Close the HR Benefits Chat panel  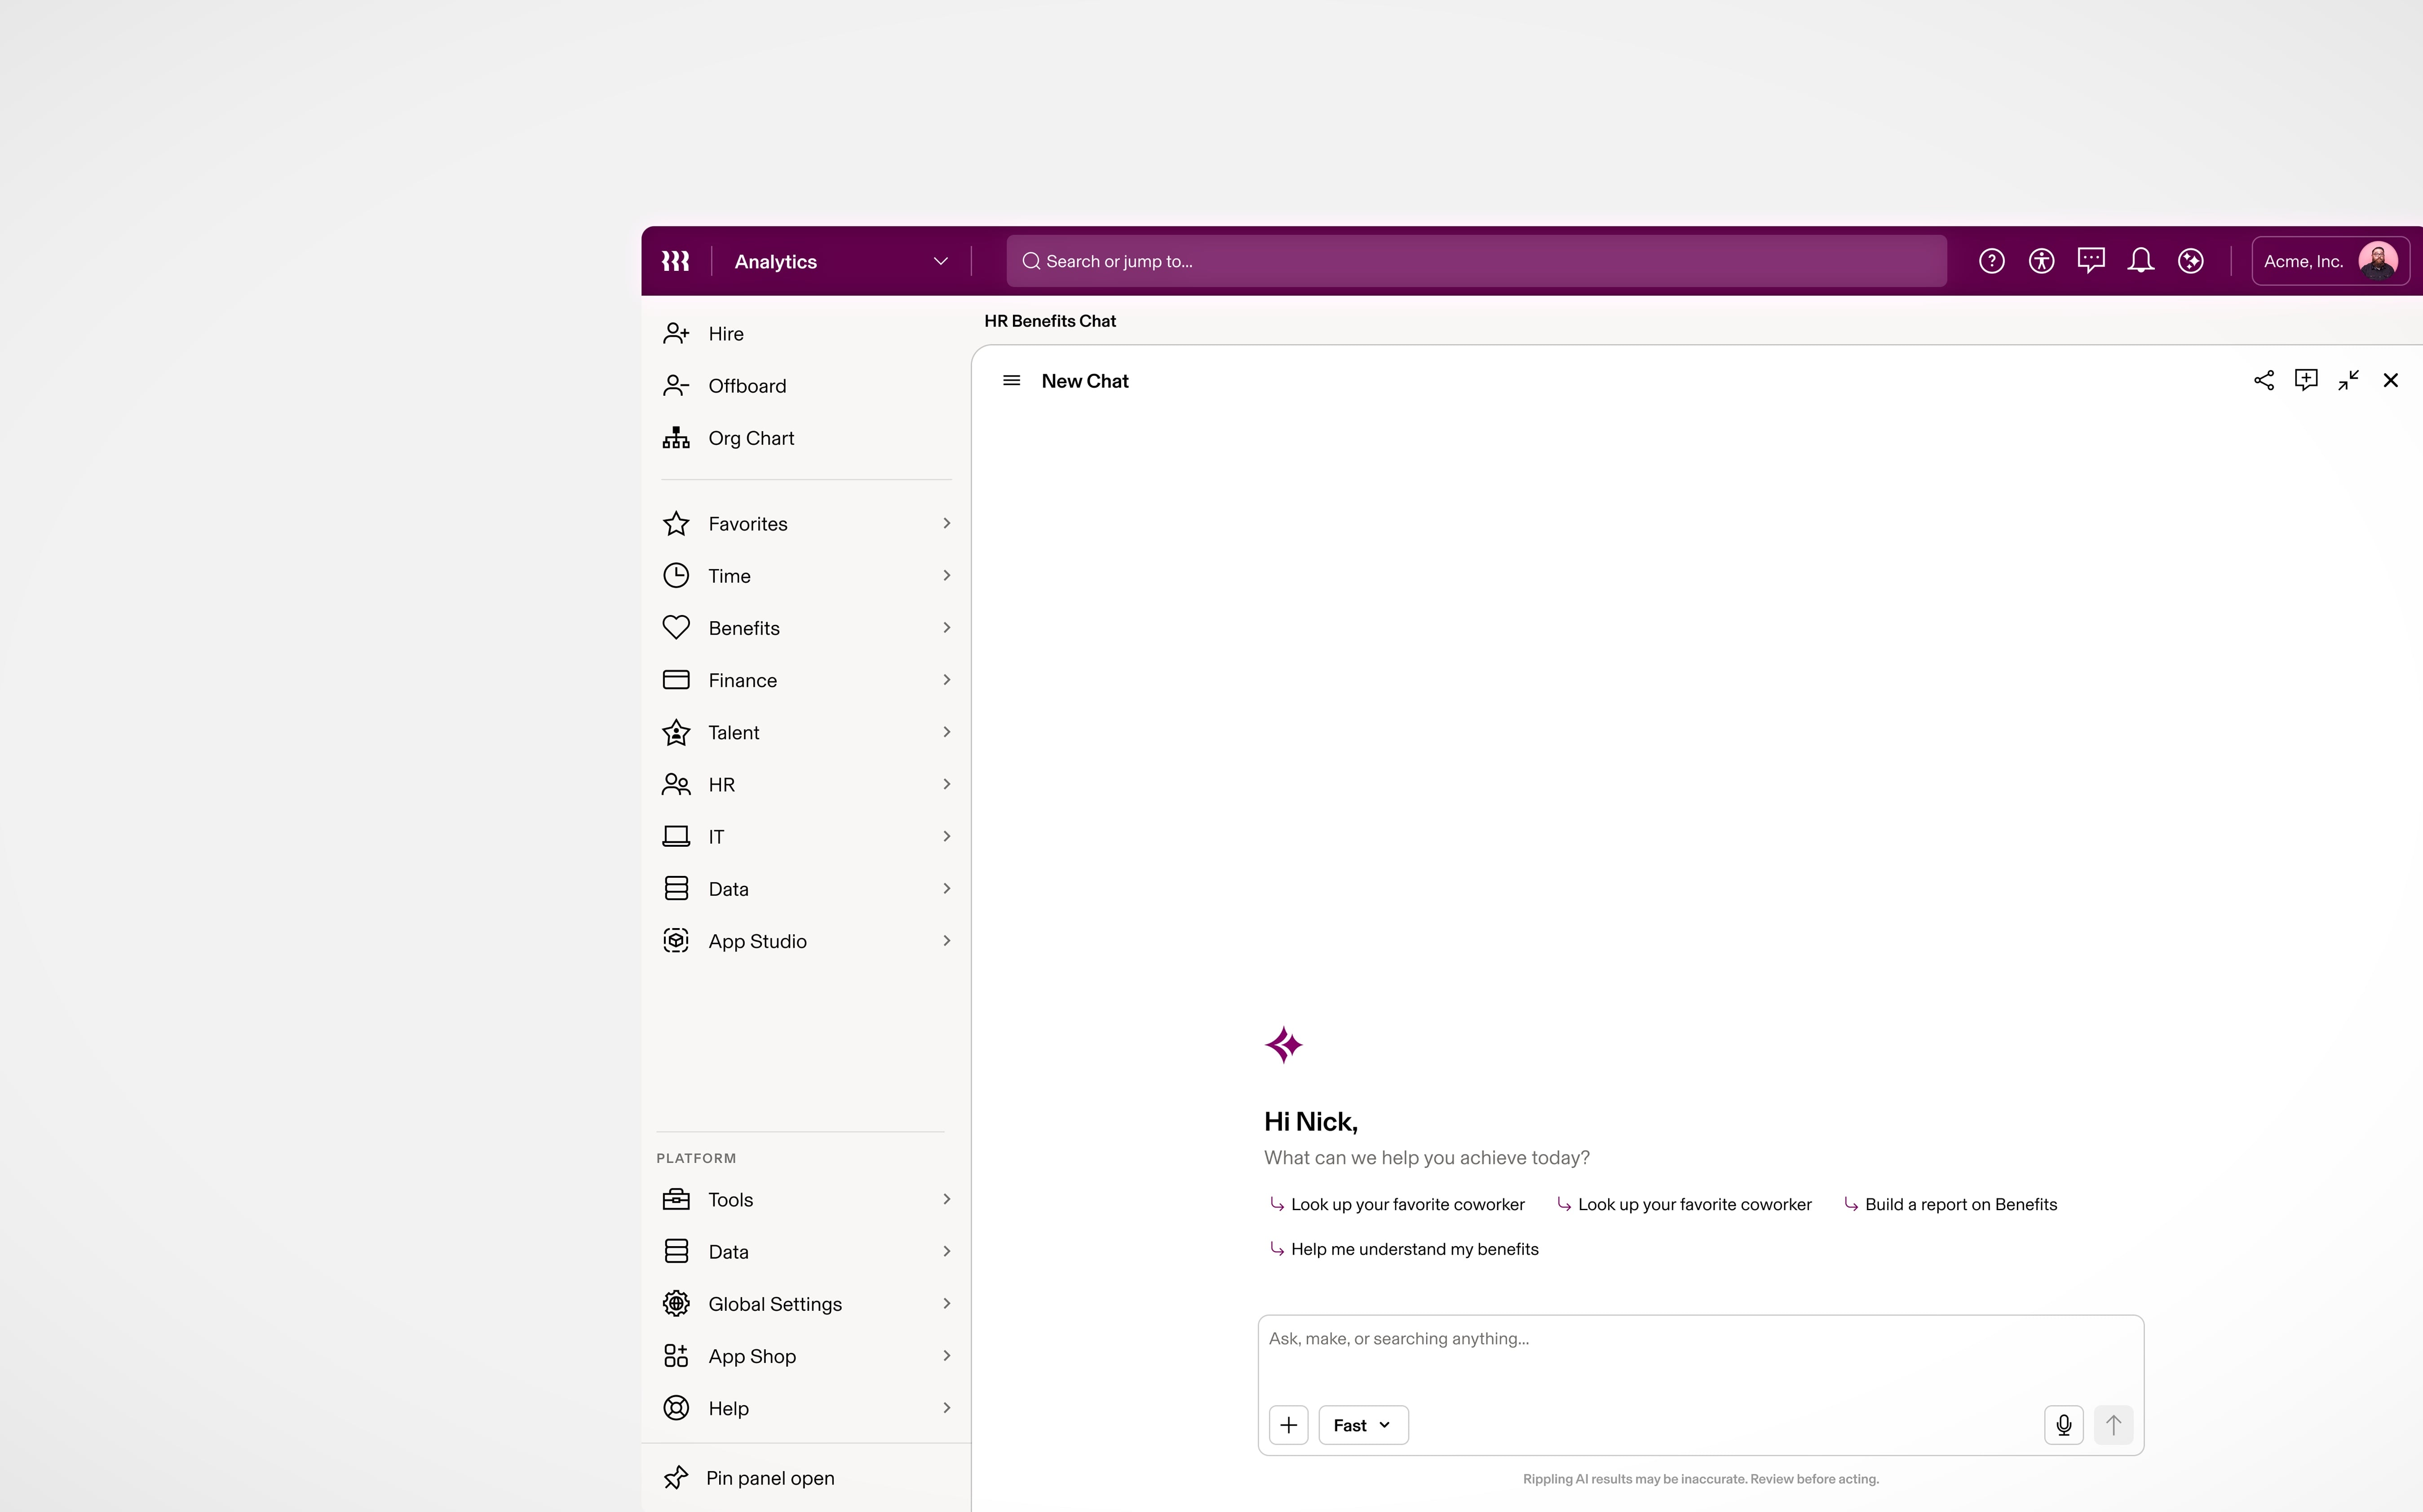click(x=2391, y=380)
